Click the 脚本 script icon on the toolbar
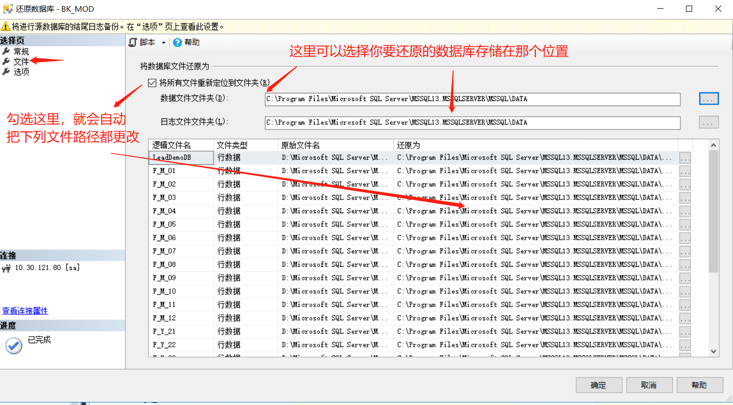This screenshot has height=405, width=733. pos(132,42)
